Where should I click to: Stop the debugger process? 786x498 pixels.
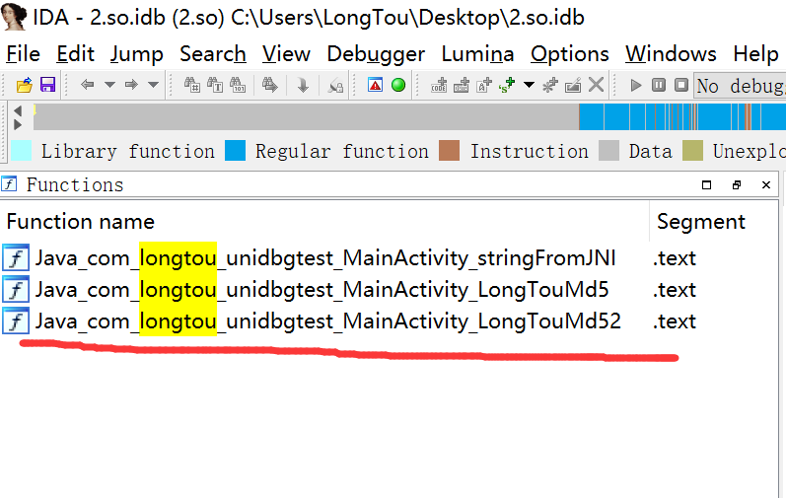click(681, 85)
